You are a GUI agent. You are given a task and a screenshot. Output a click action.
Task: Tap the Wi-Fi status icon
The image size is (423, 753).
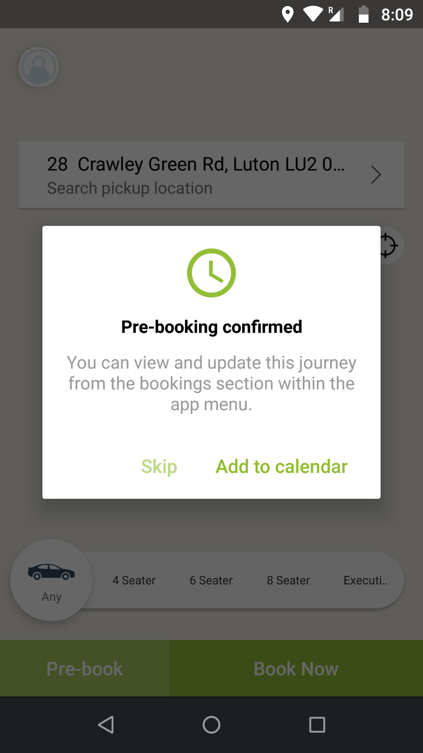tap(313, 15)
